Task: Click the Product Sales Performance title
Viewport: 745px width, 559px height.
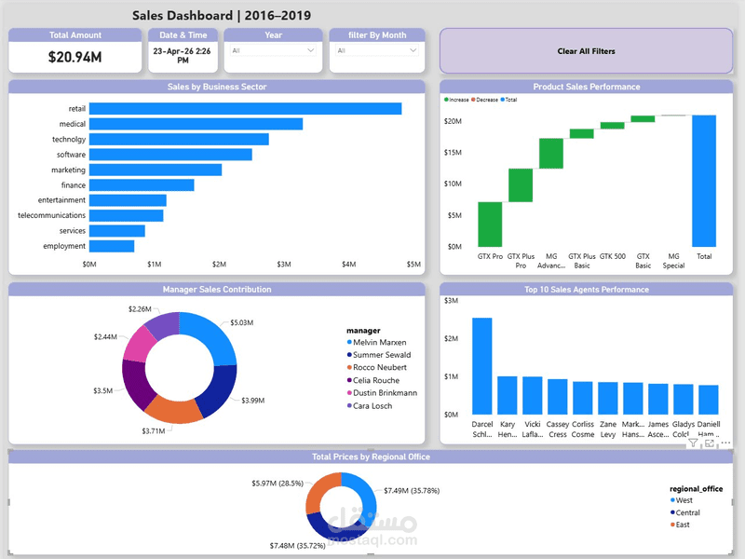Action: click(x=587, y=87)
